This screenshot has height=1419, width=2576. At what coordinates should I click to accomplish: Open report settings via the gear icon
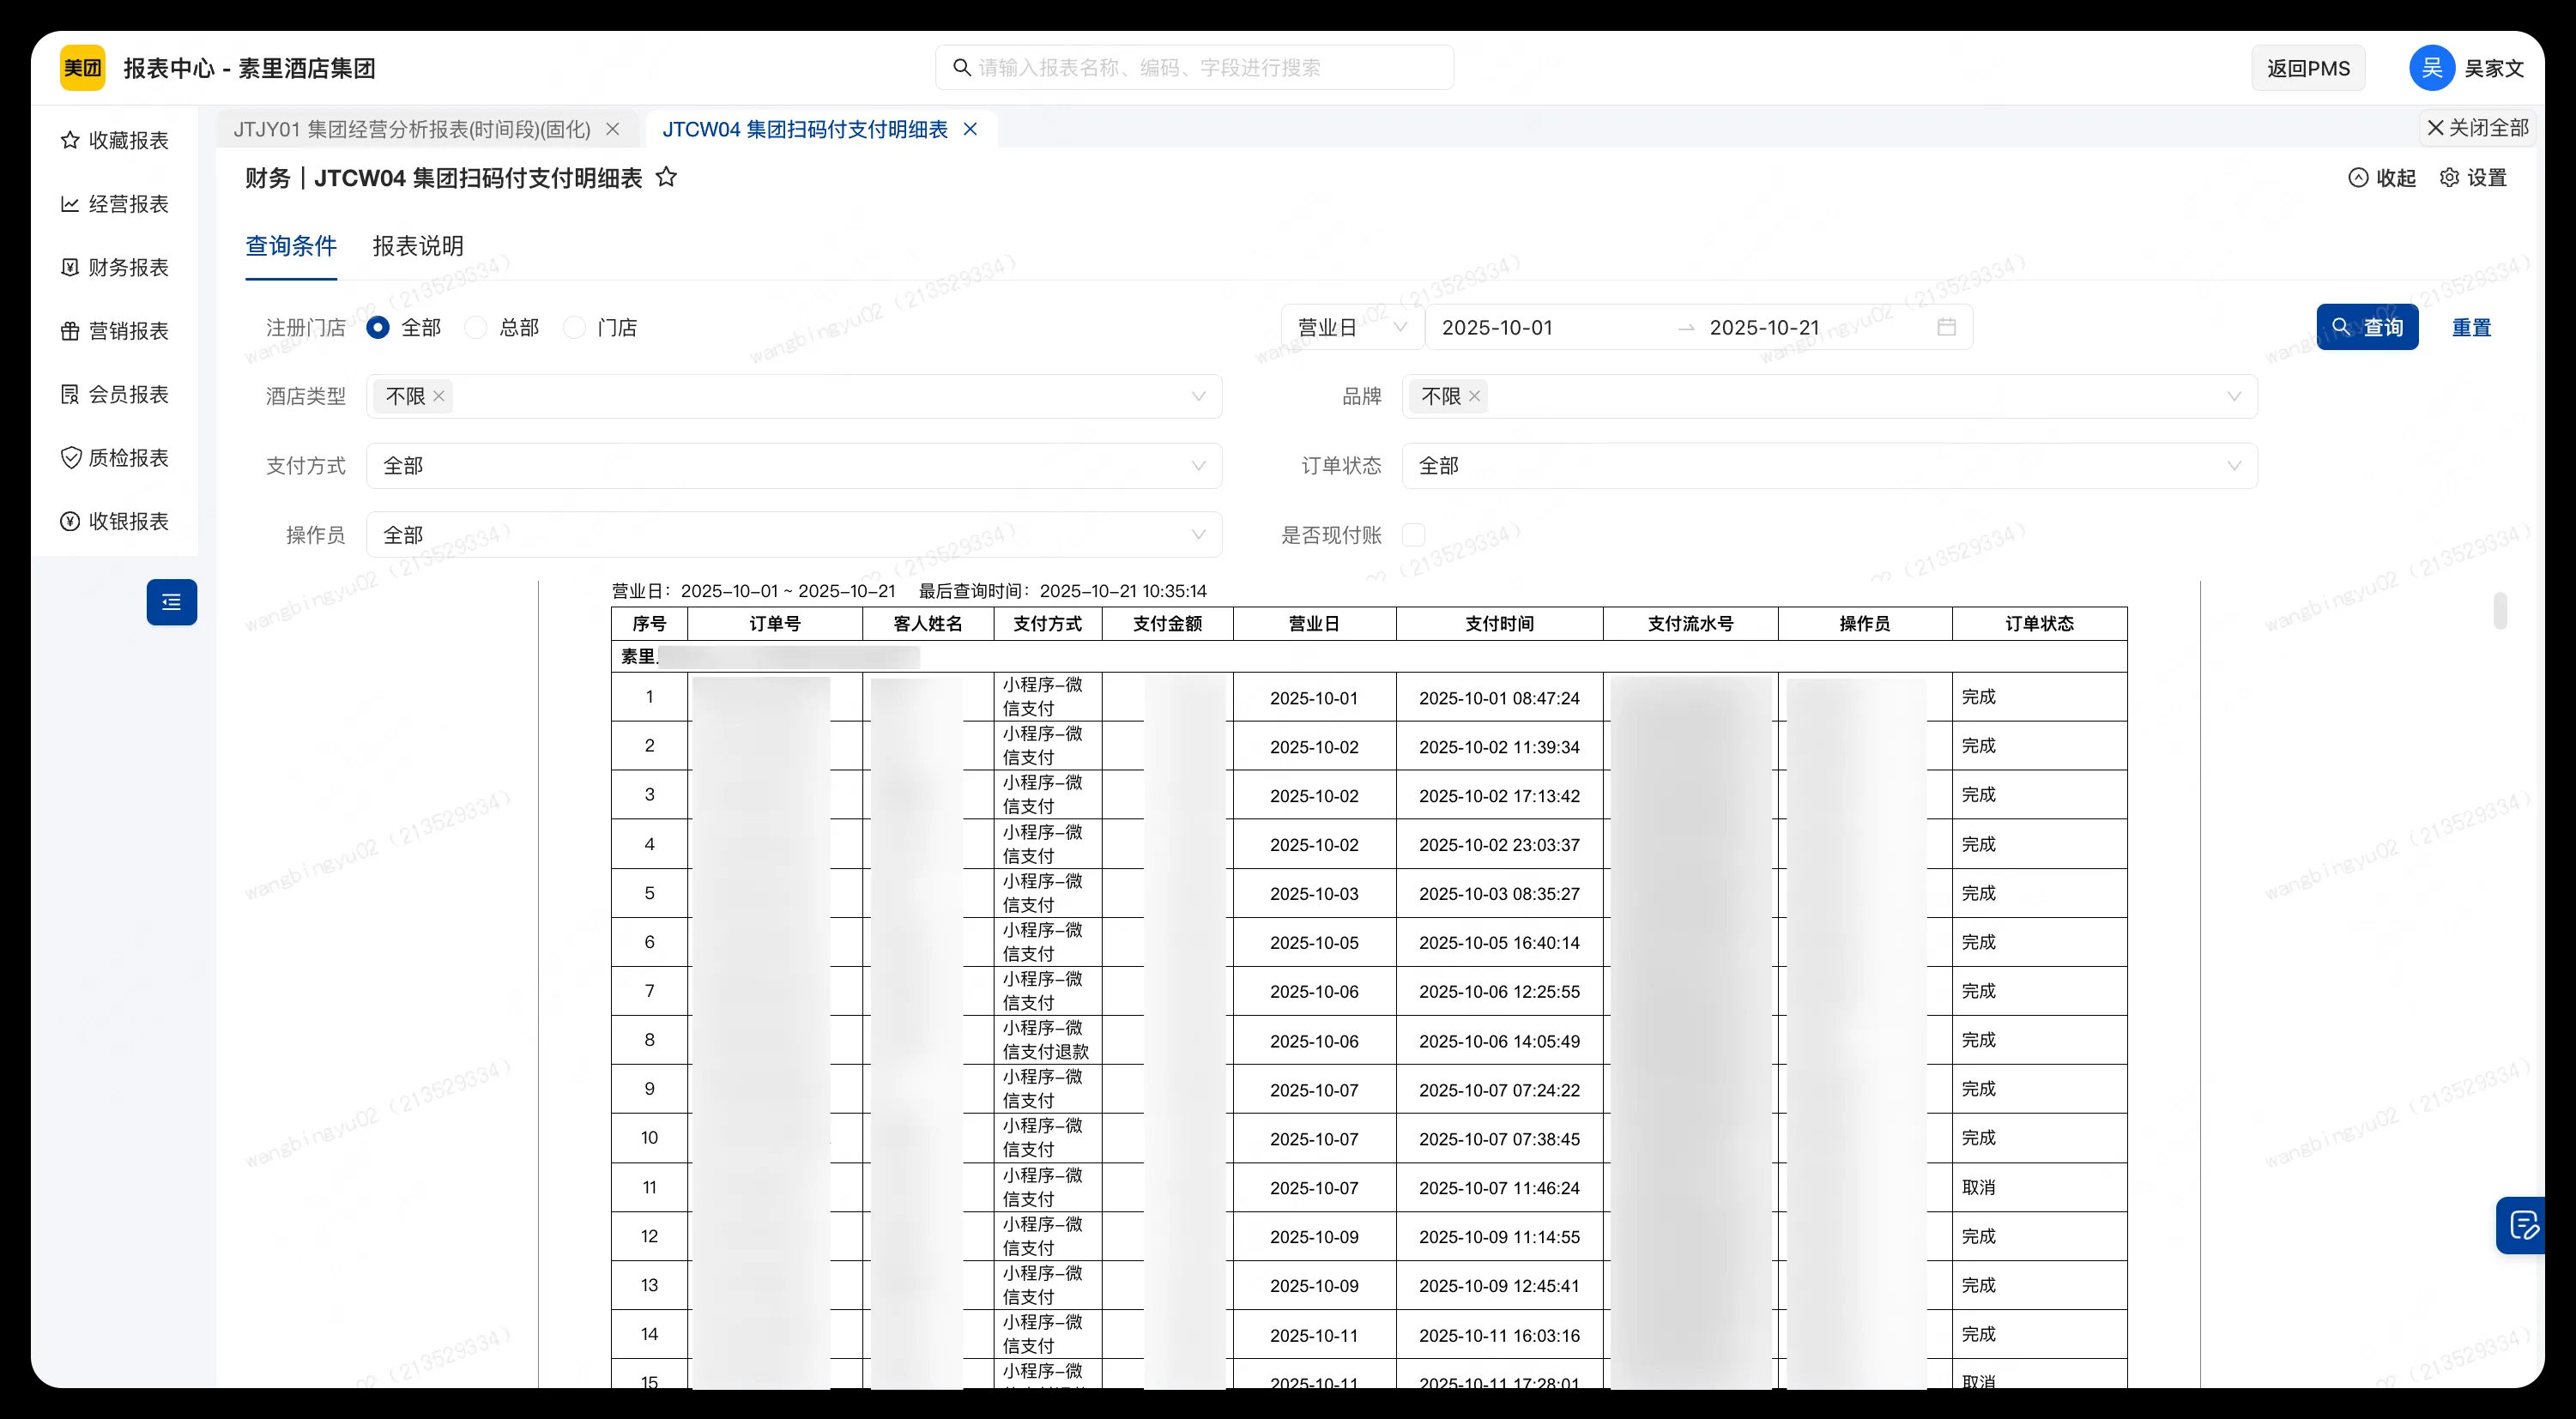point(2449,177)
